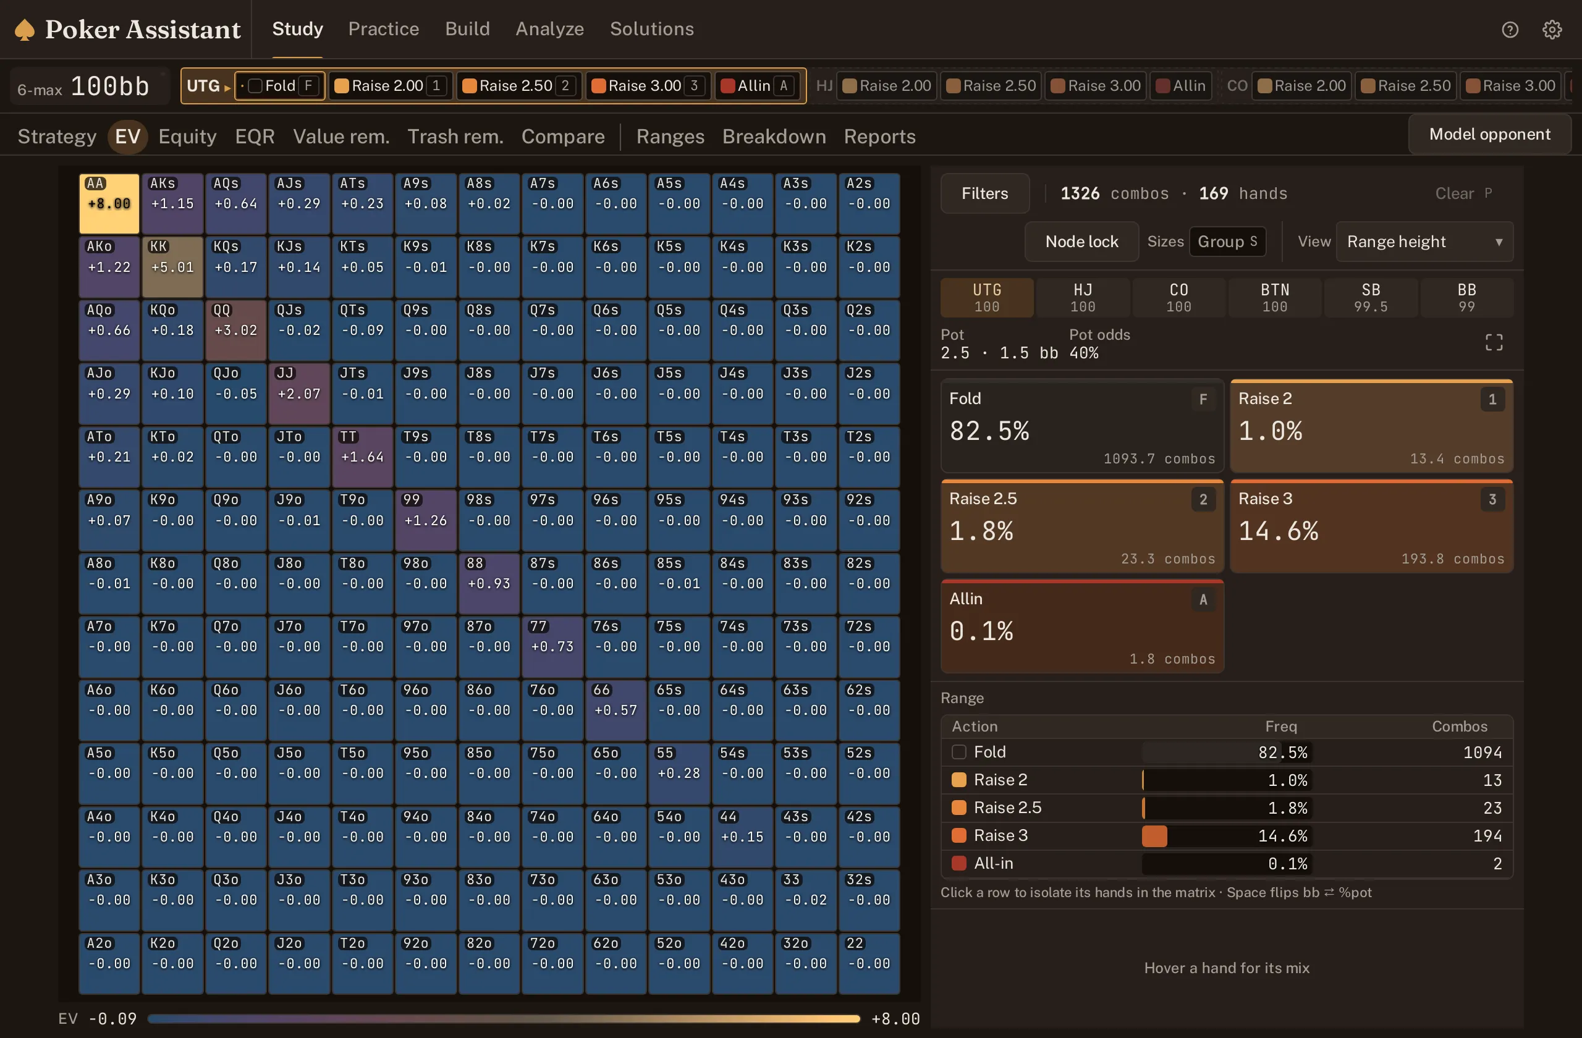The height and width of the screenshot is (1038, 1582).
Task: Open the Ranges tab
Action: pyautogui.click(x=670, y=136)
